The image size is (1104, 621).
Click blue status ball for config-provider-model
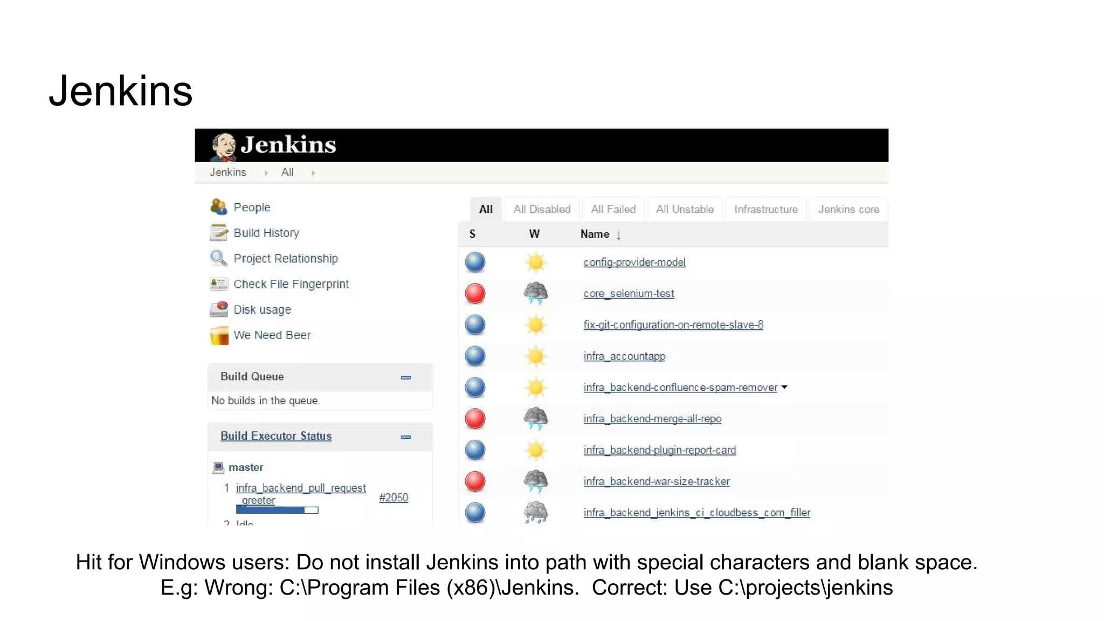[475, 263]
